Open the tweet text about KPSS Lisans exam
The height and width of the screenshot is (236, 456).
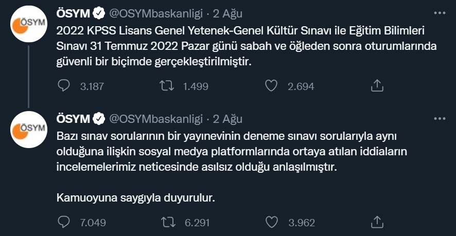[x=247, y=46]
